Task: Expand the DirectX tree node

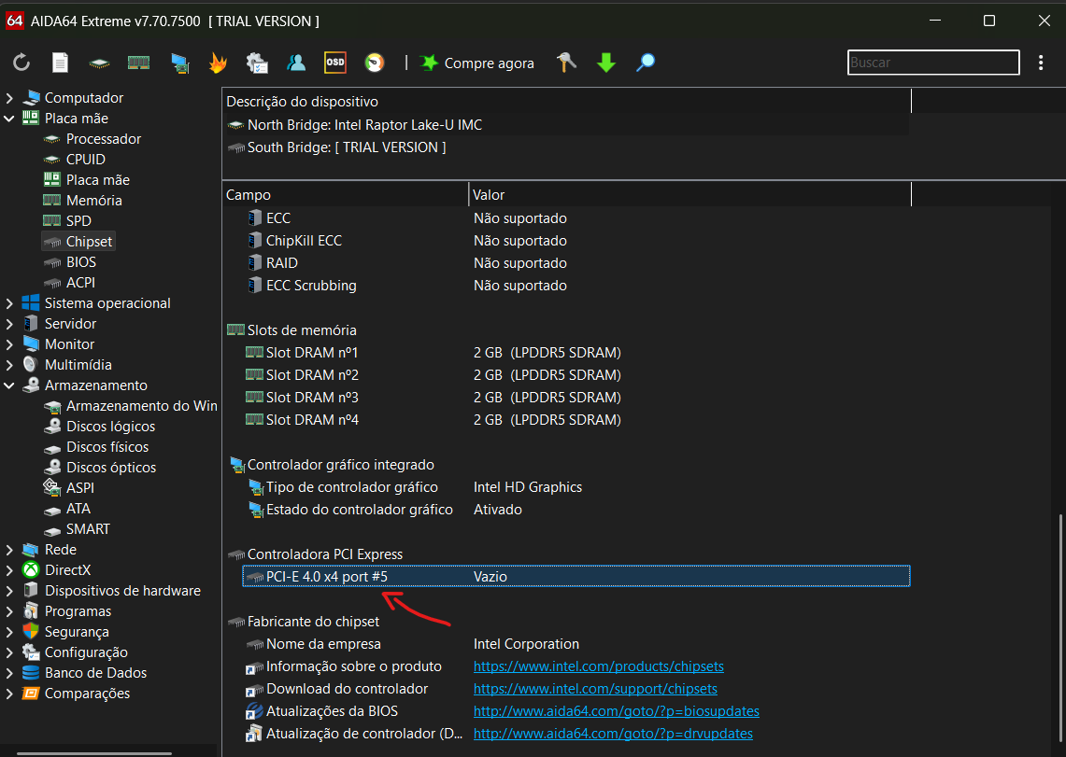Action: coord(9,570)
